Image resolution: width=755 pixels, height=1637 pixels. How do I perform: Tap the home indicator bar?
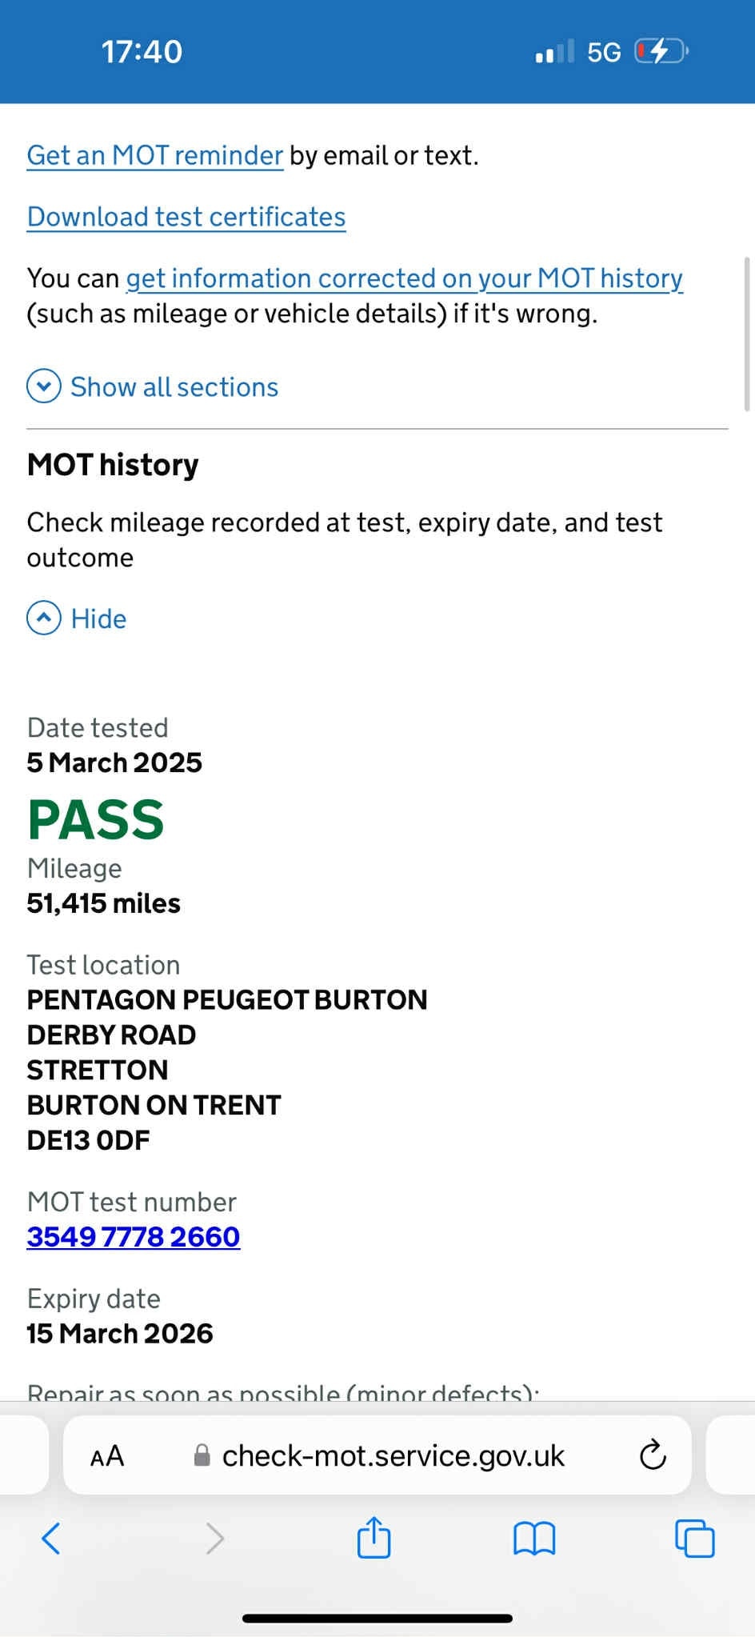tap(377, 1619)
